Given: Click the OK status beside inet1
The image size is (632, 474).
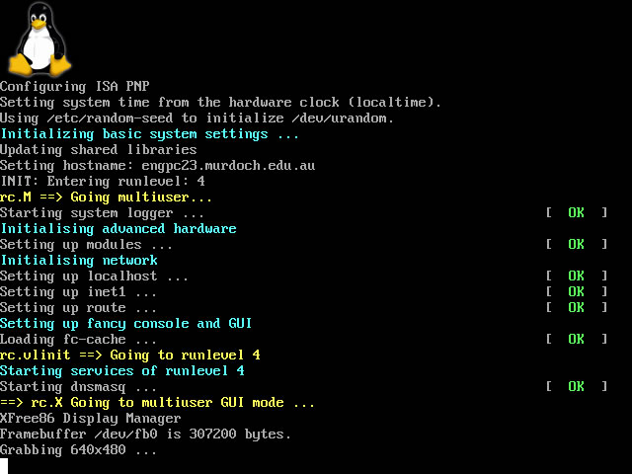Looking at the screenshot, I should point(576,291).
